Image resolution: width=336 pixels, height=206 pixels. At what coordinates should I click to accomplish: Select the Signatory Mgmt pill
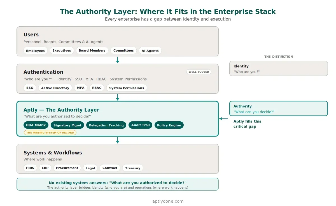[67, 125]
